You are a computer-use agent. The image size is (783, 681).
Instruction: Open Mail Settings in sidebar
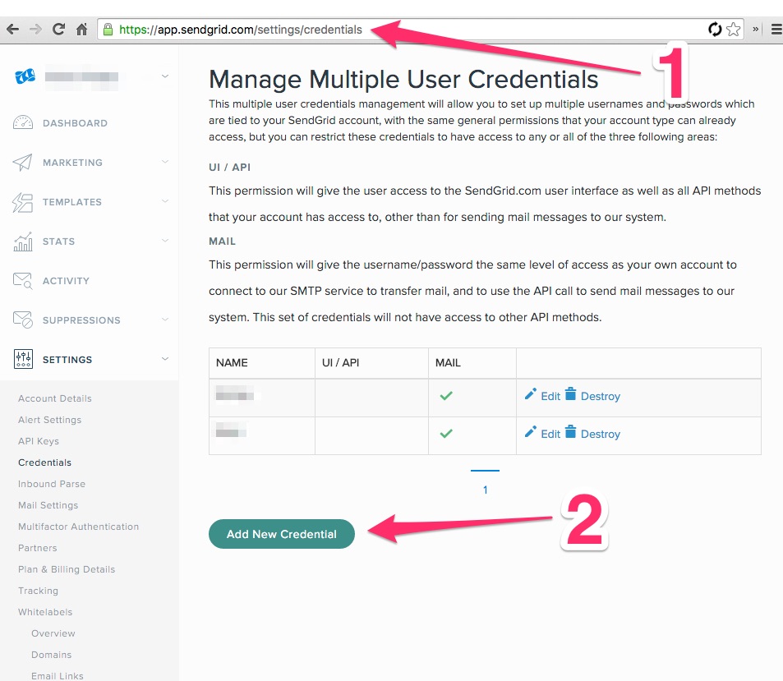tap(48, 505)
